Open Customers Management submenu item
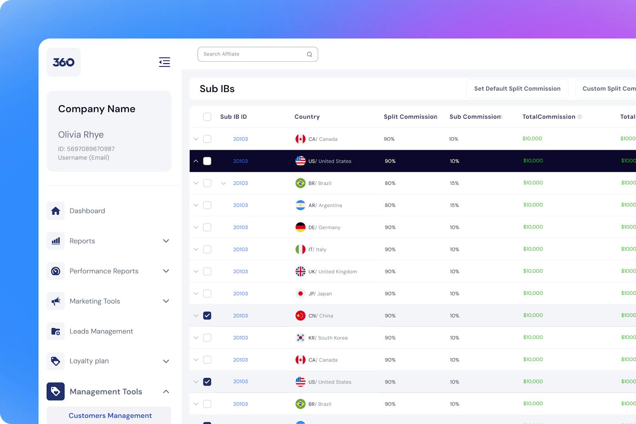Image resolution: width=636 pixels, height=424 pixels. point(109,415)
